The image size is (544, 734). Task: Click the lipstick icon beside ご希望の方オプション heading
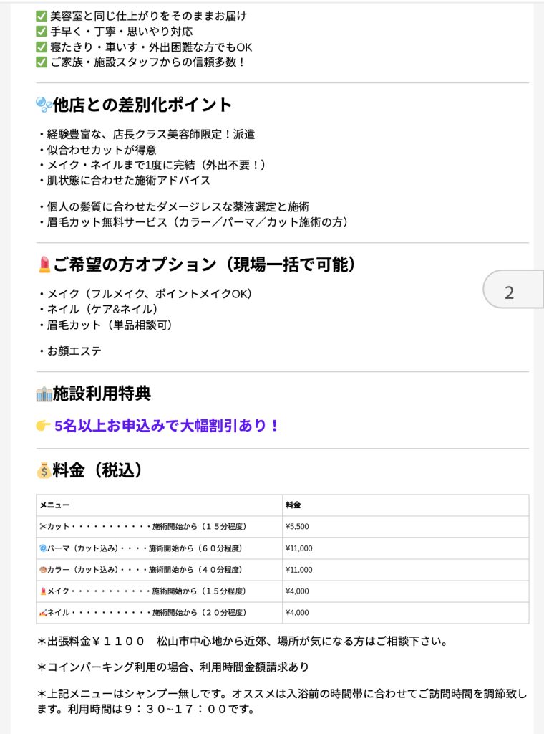pos(44,264)
